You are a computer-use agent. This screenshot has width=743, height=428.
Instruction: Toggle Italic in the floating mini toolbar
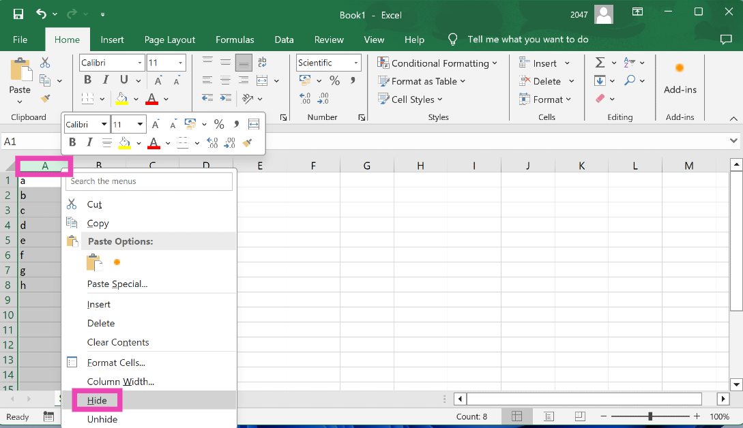click(89, 142)
